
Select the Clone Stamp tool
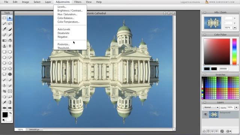(x=4, y=46)
